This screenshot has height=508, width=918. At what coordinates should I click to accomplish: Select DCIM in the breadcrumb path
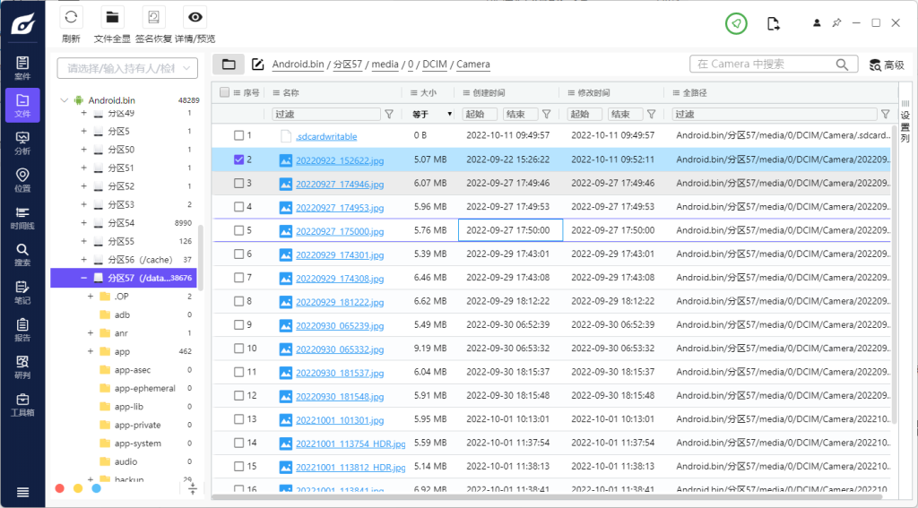[434, 65]
